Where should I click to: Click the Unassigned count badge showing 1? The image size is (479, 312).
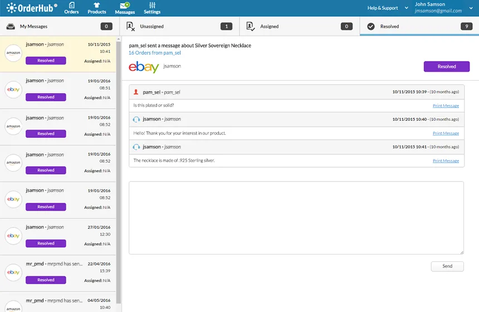226,26
